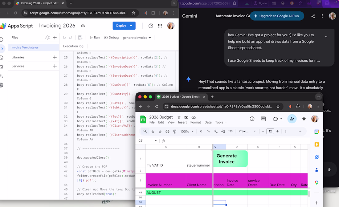The height and width of the screenshot is (207, 339).
Task: Click the Apps Script account avatar
Action: point(171,26)
